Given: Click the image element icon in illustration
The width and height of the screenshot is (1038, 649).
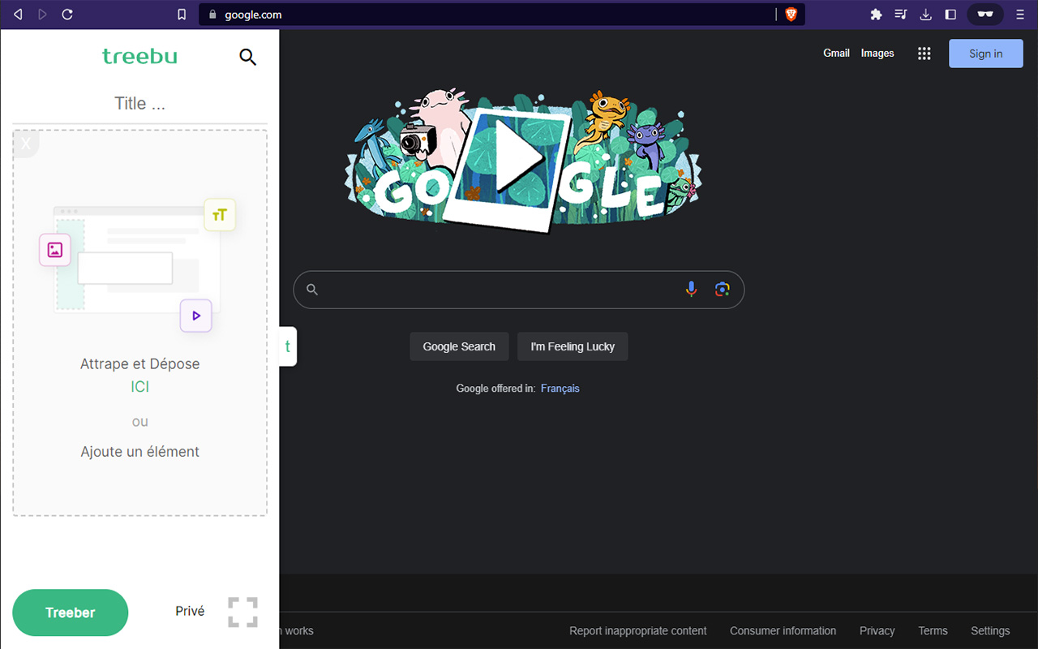Looking at the screenshot, I should [55, 250].
